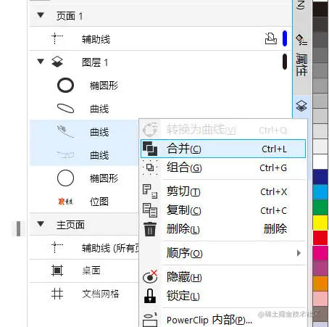Select the 位图 bitmap thumbnail
The width and height of the screenshot is (329, 327).
(x=65, y=201)
